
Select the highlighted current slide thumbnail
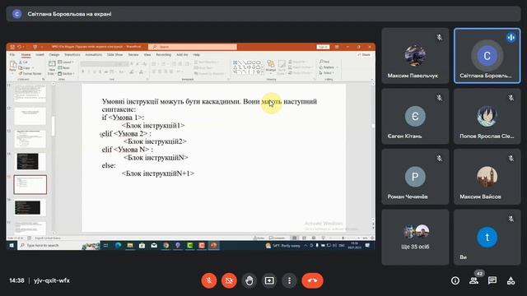tap(30, 184)
